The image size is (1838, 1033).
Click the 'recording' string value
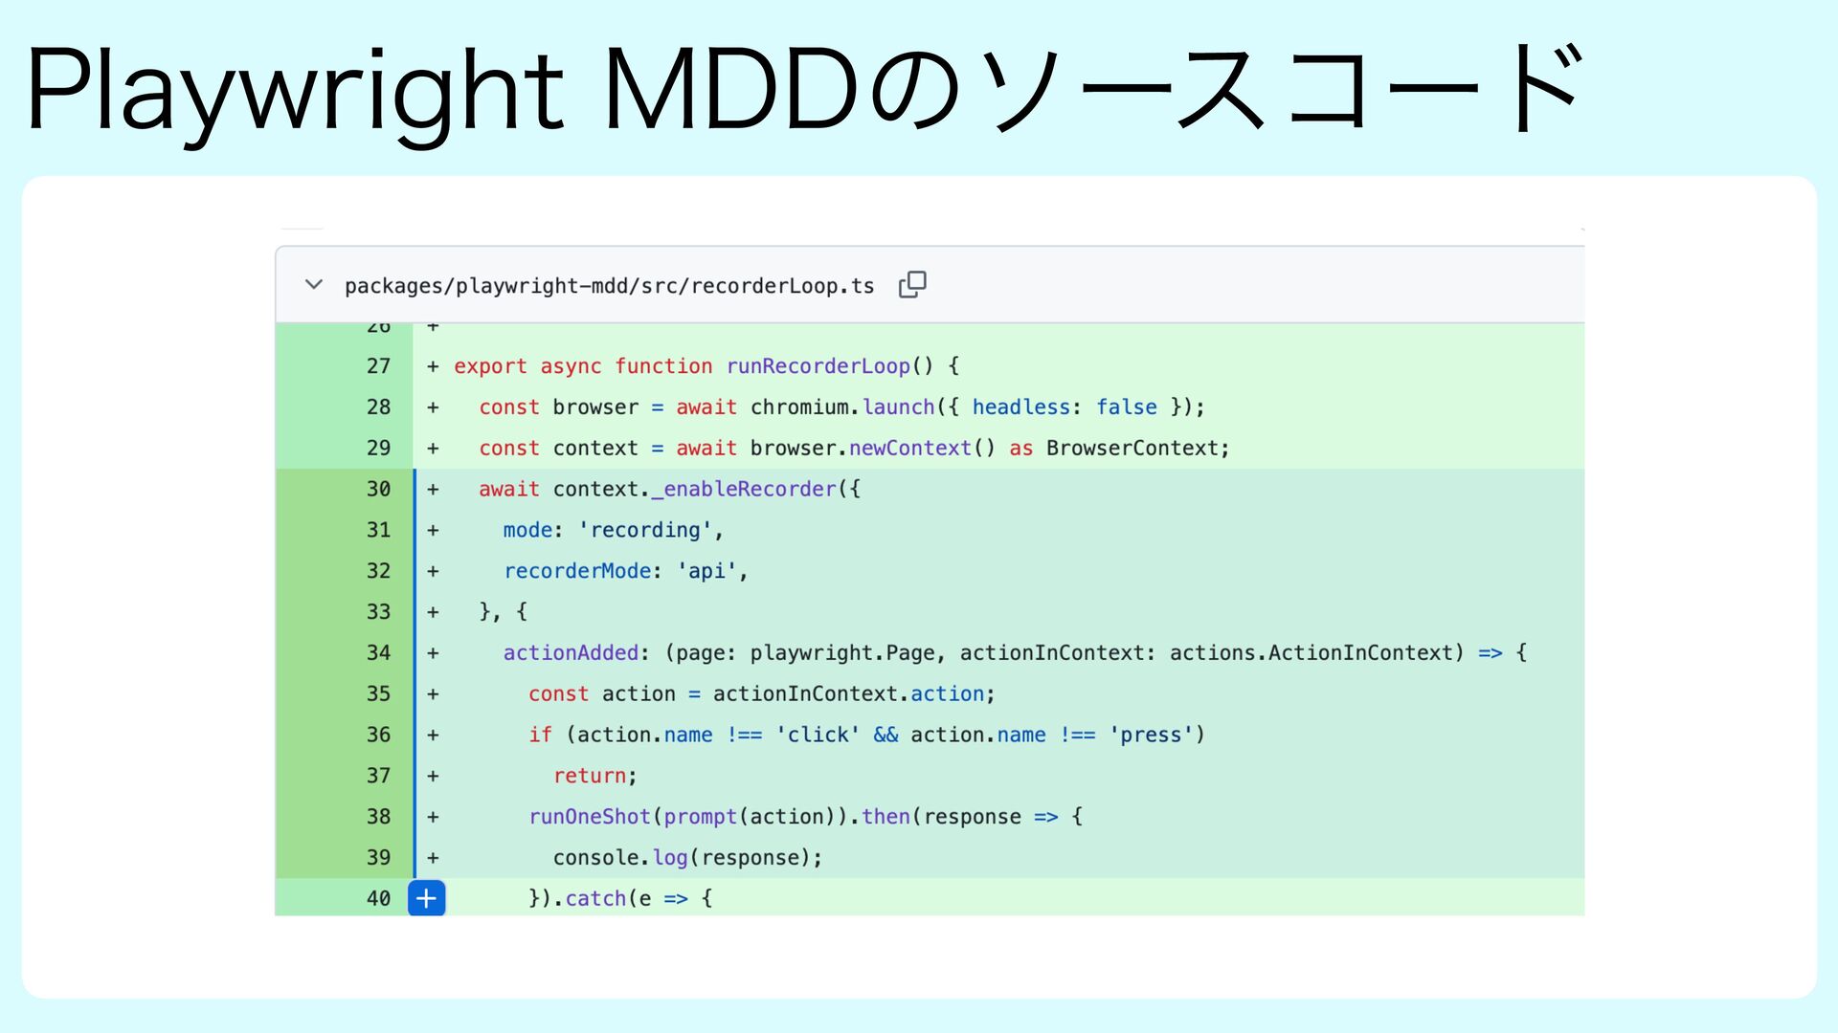(x=645, y=530)
